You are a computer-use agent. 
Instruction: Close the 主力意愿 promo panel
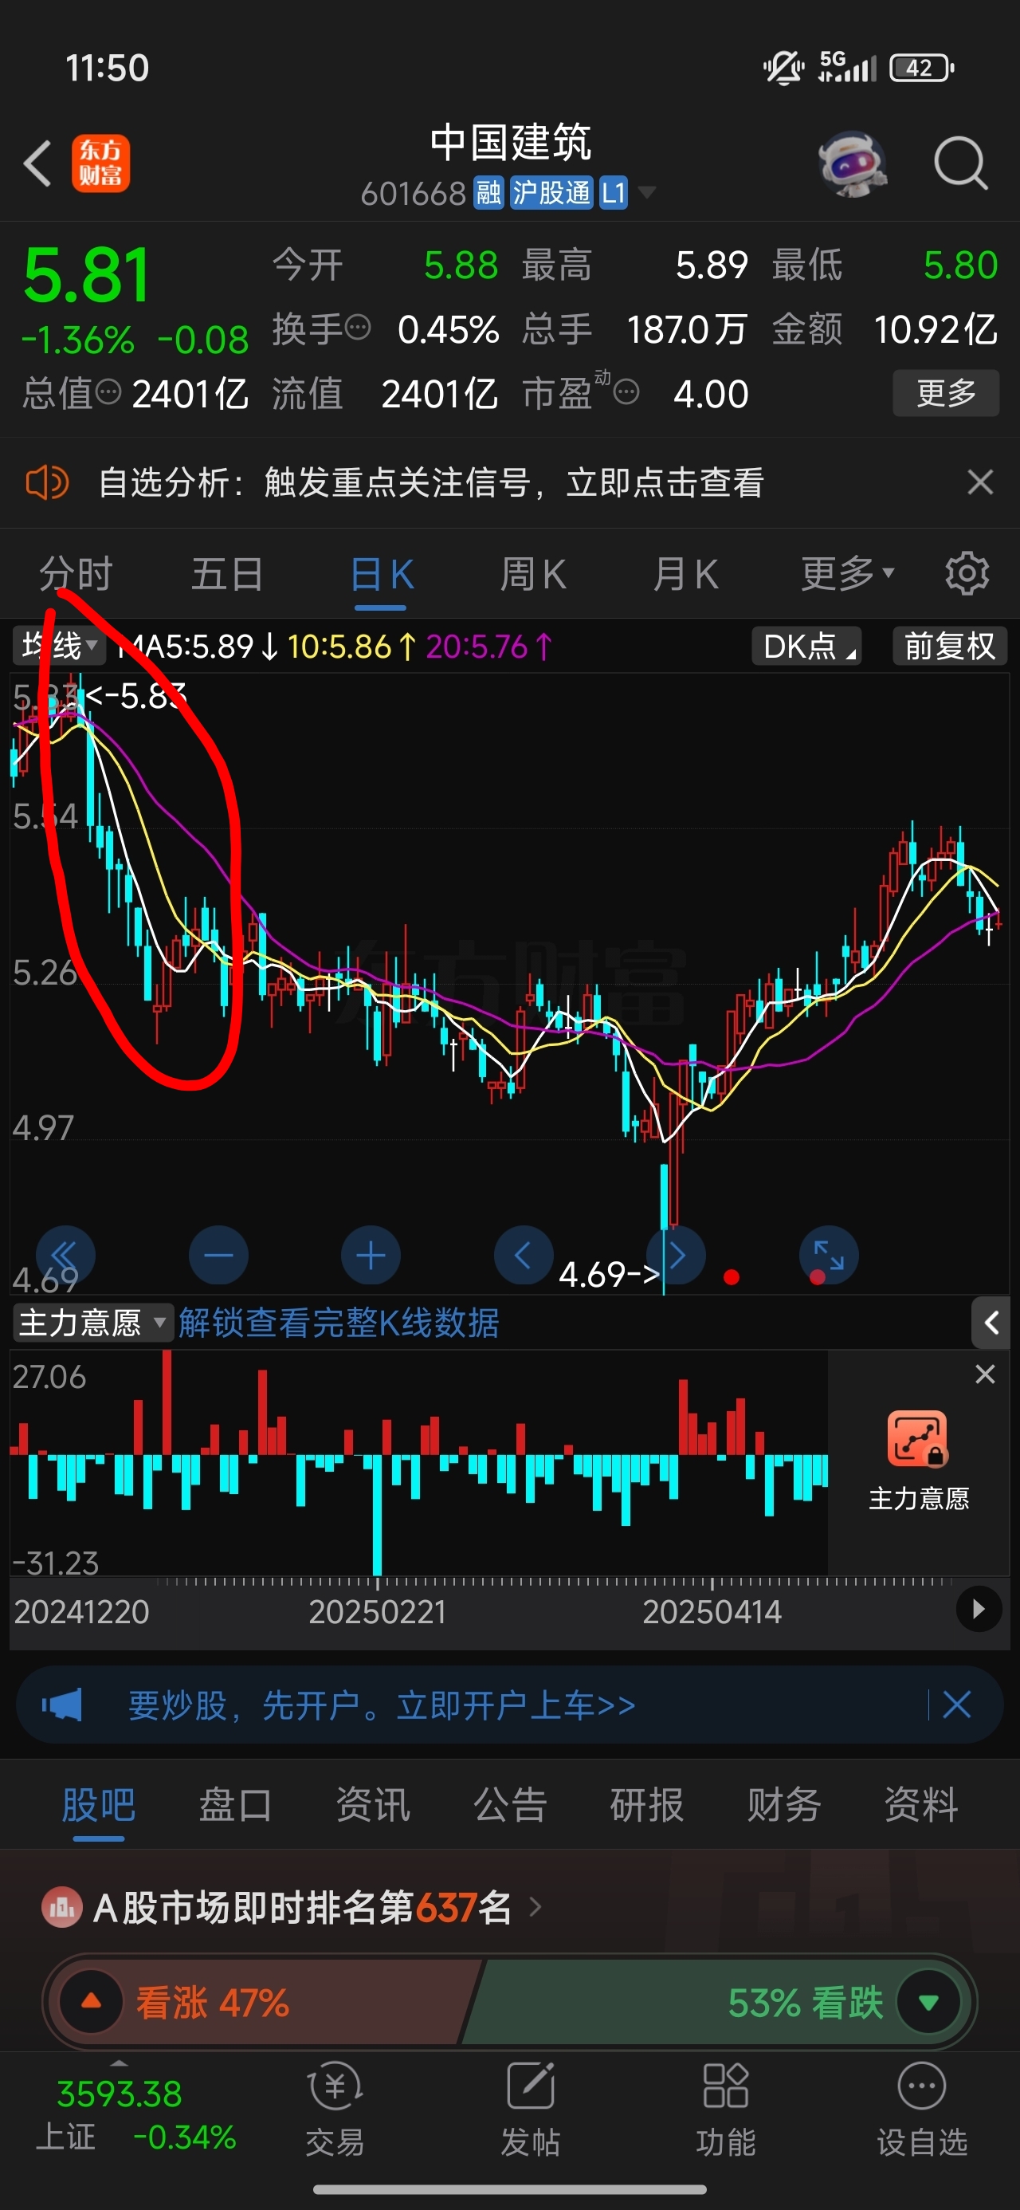pos(985,1374)
